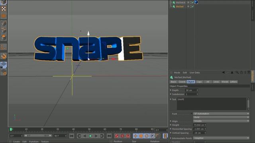Switch to the Words tab
Image resolution: width=255 pixels, height=143 pixels.
tap(225, 82)
